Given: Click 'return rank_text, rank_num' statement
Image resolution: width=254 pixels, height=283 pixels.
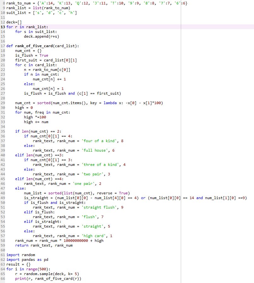Looking at the screenshot, I should click(44, 245).
